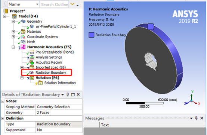This screenshot has height=135, width=207.
Task: Click the Harmonic Acoustics (F5) icon
Action: tap(23, 47)
